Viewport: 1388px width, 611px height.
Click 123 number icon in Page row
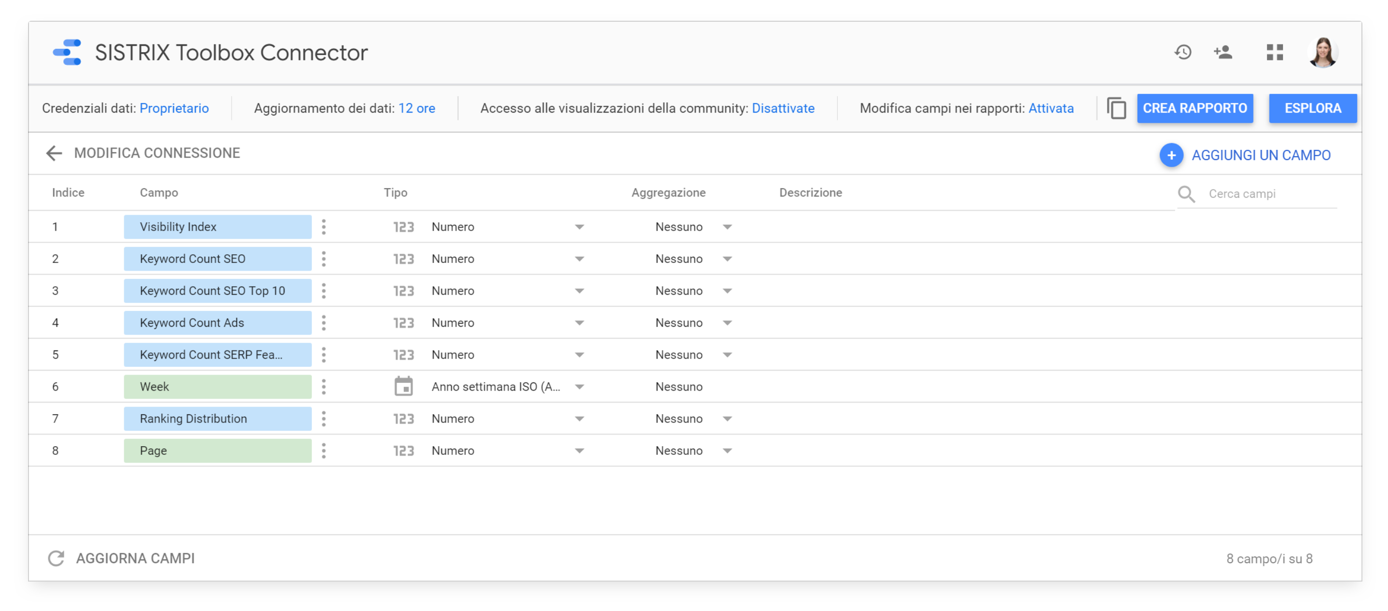pyautogui.click(x=403, y=451)
